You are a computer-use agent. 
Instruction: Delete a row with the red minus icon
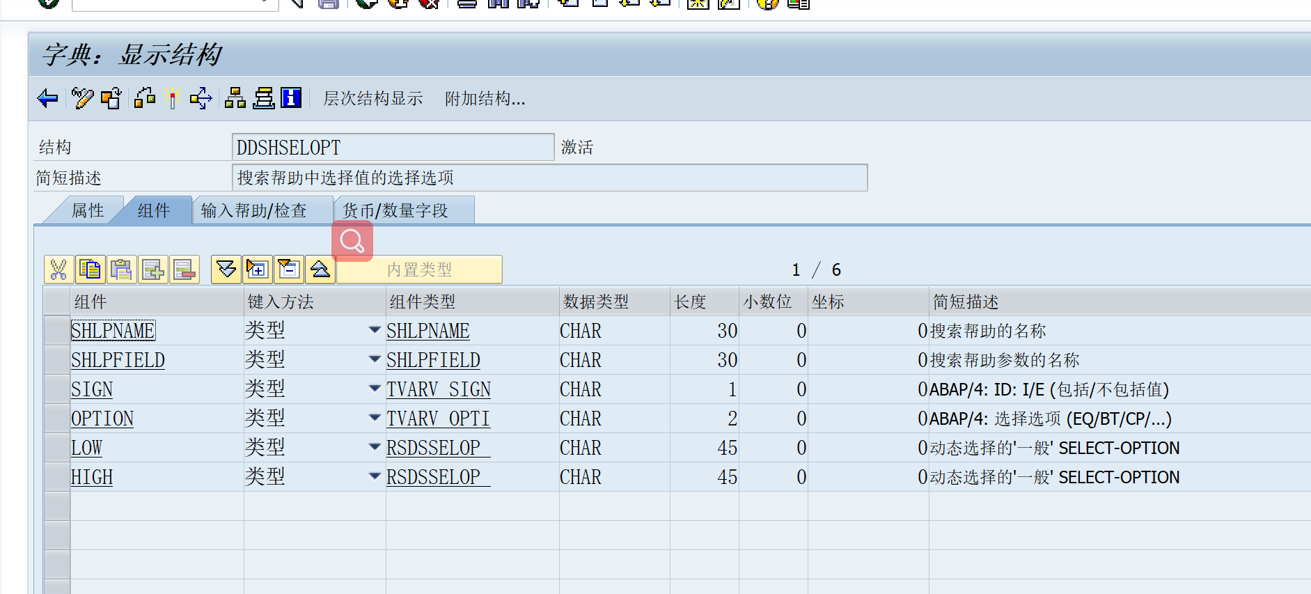pos(185,269)
